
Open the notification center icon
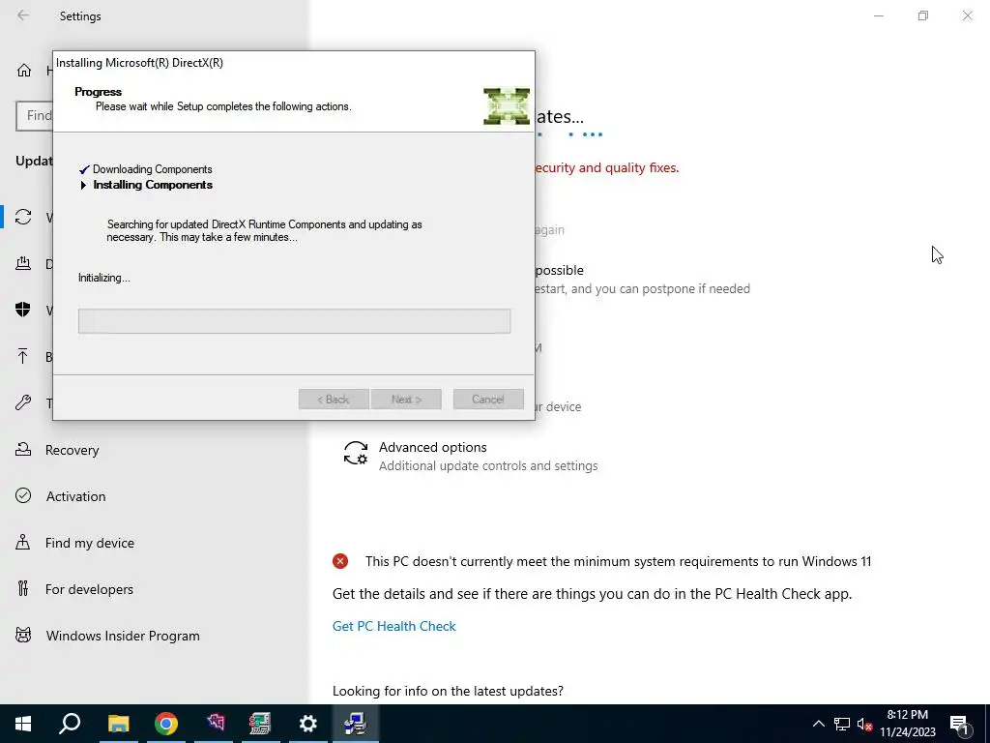pyautogui.click(x=960, y=724)
